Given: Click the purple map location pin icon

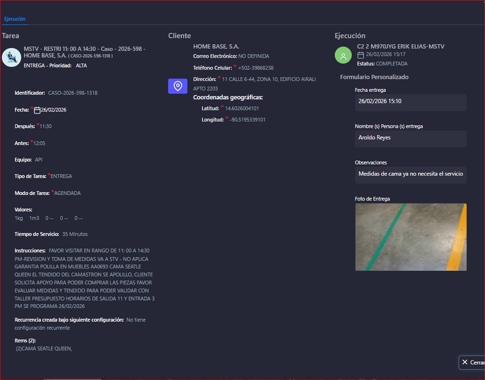Looking at the screenshot, I should [178, 86].
